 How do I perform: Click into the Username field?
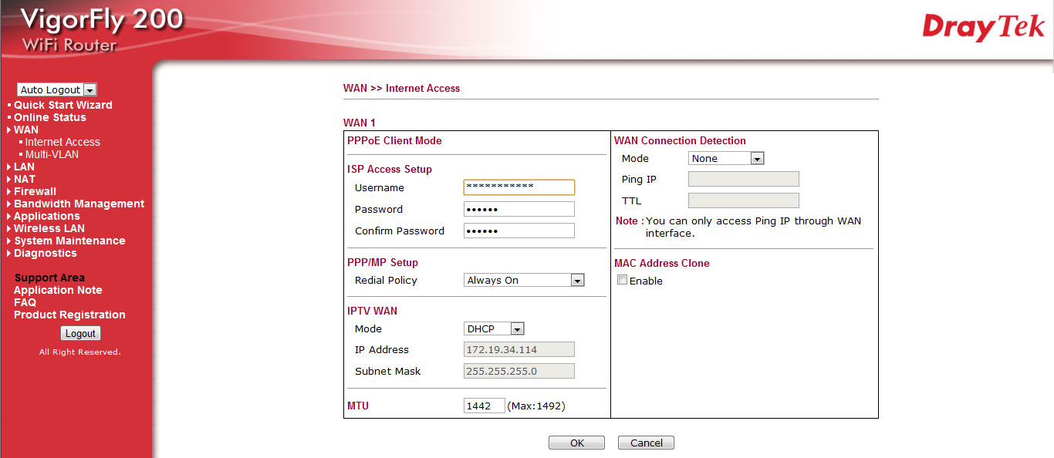519,187
